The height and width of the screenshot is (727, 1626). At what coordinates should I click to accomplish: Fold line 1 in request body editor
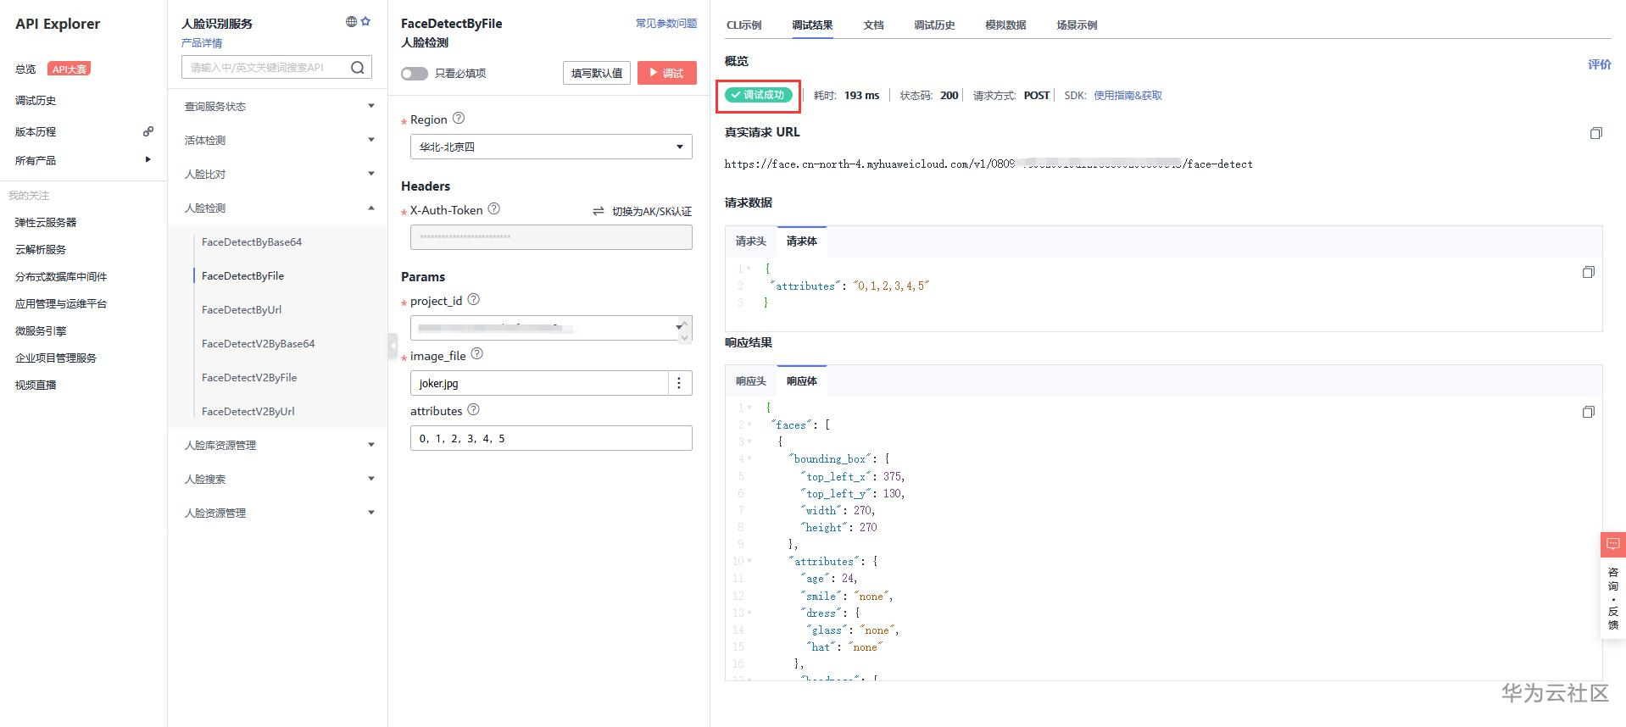tap(749, 269)
